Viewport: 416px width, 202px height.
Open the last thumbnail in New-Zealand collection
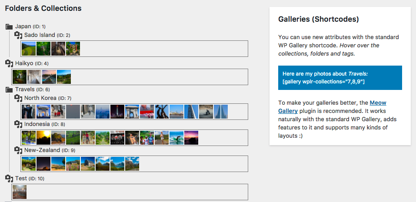pyautogui.click(x=132, y=164)
